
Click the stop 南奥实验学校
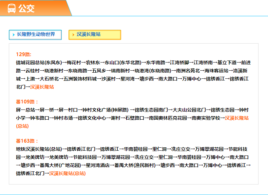pos(206,118)
